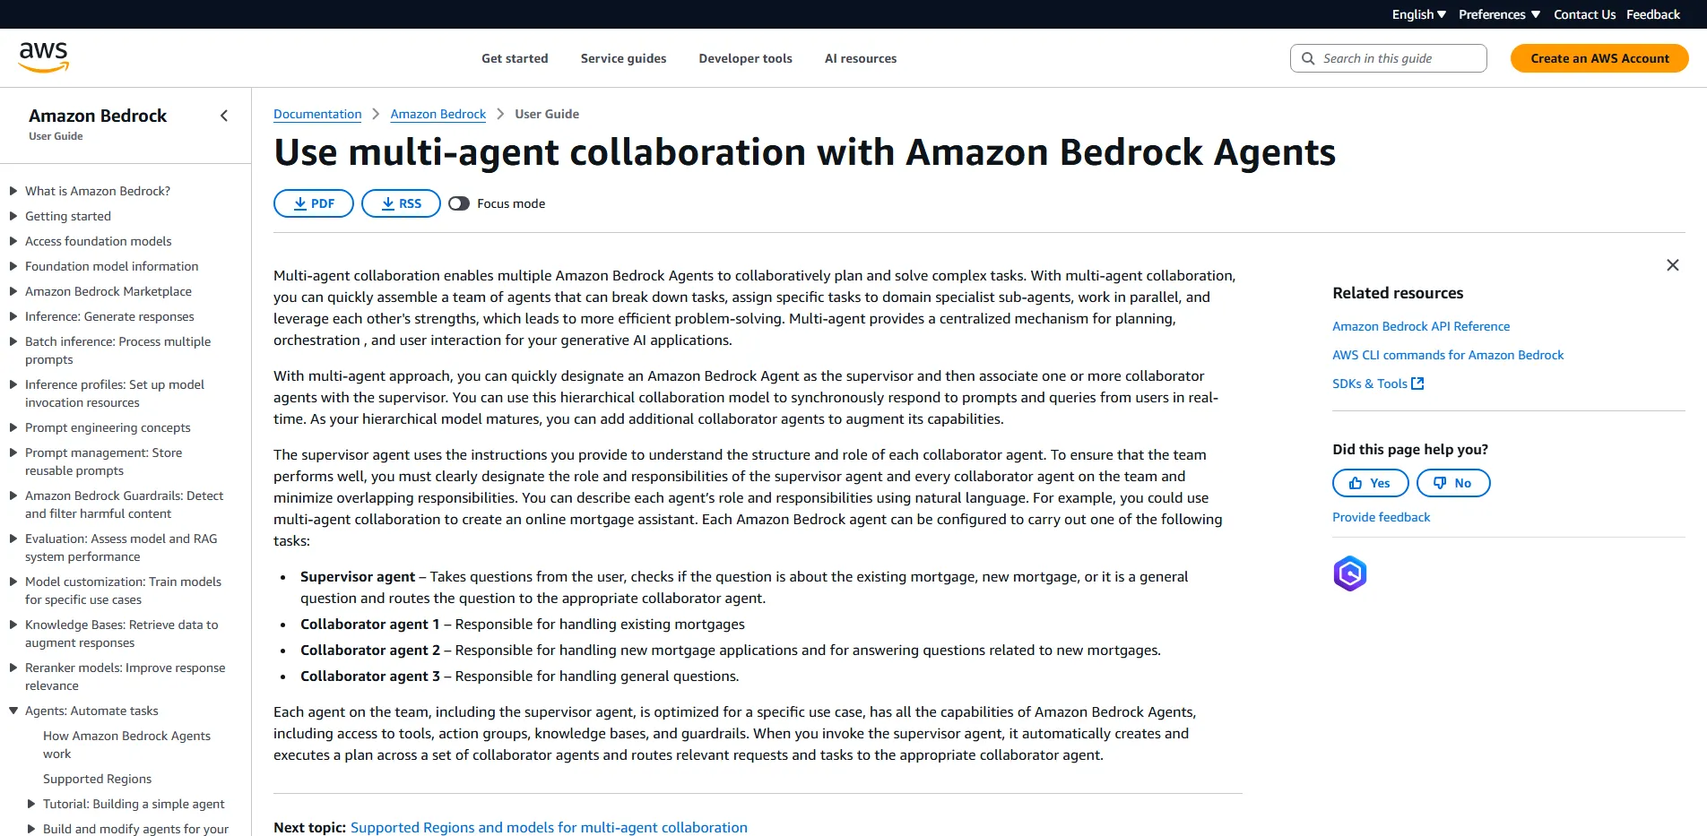Open the Preferences dropdown

[x=1497, y=13]
